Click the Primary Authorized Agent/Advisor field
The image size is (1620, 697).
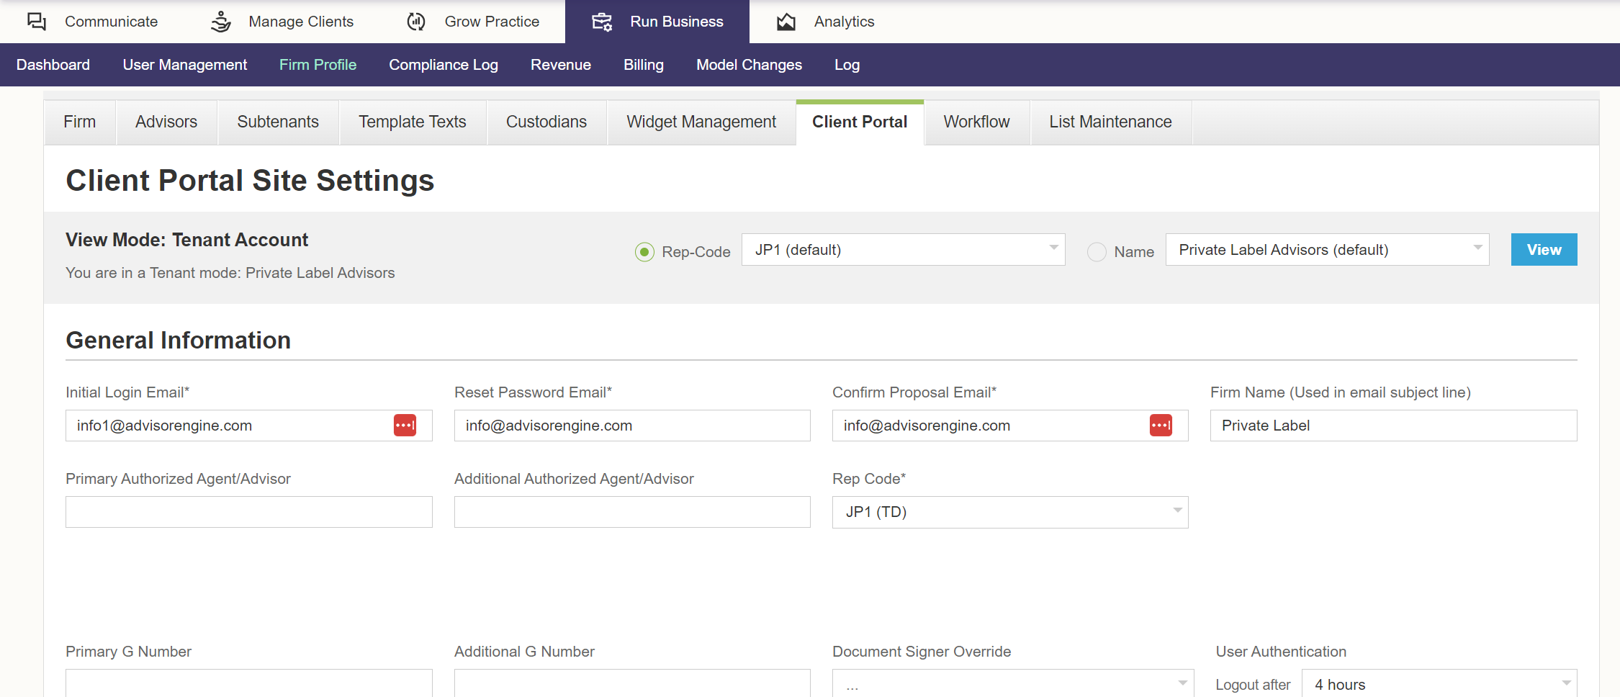(x=249, y=512)
